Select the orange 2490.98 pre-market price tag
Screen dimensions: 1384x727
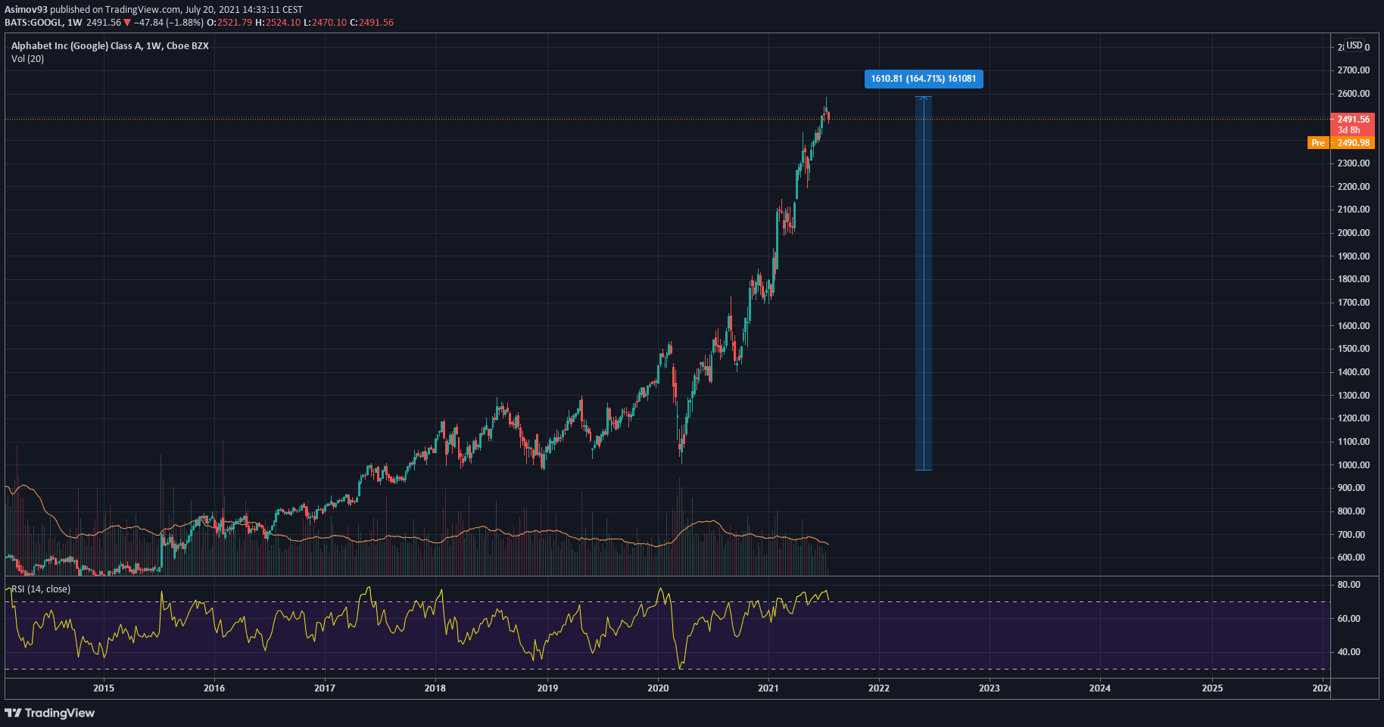[1353, 143]
